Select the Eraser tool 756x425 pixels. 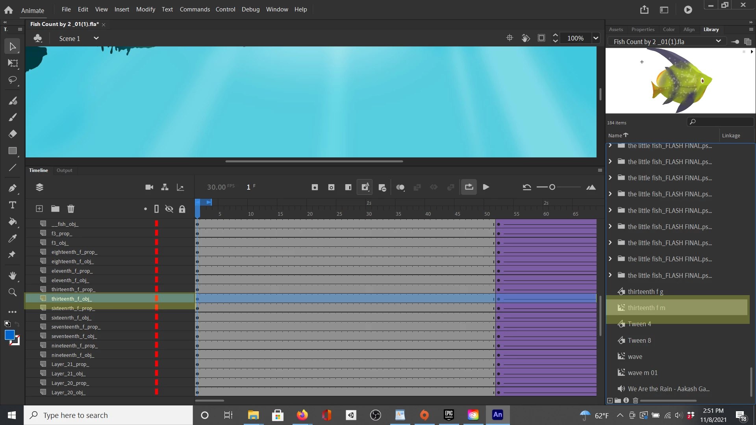tap(13, 134)
